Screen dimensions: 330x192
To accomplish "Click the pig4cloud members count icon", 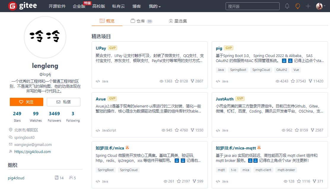I will 71,178.
